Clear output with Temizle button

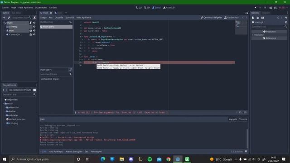[243, 119]
